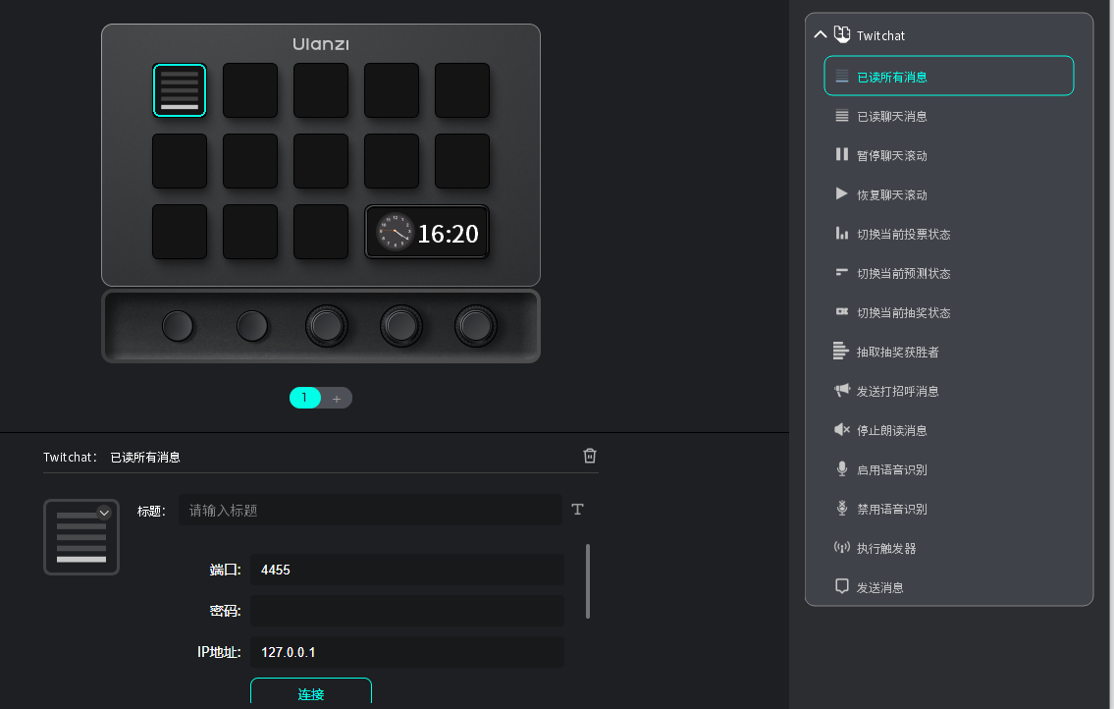The height and width of the screenshot is (709, 1114).
Task: Select the resume chat scroll icon (恢复聊天滚动)
Action: pyautogui.click(x=841, y=194)
